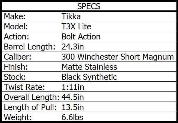
Task: Select the Barrel Length label
Action: pyautogui.click(x=30, y=47)
